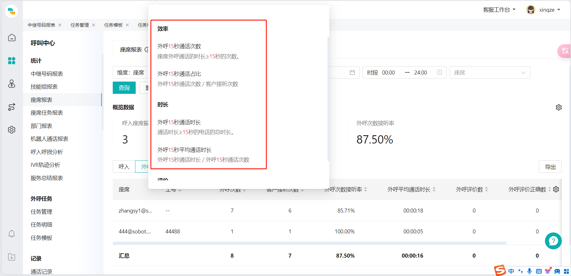The height and width of the screenshot is (276, 571).
Task: Click 外呼15秒通话占比 in the popup
Action: click(x=179, y=74)
